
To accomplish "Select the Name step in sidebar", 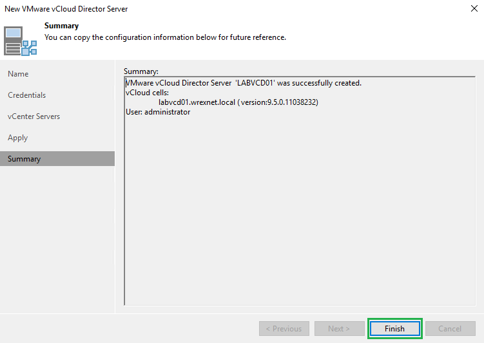I will 18,74.
